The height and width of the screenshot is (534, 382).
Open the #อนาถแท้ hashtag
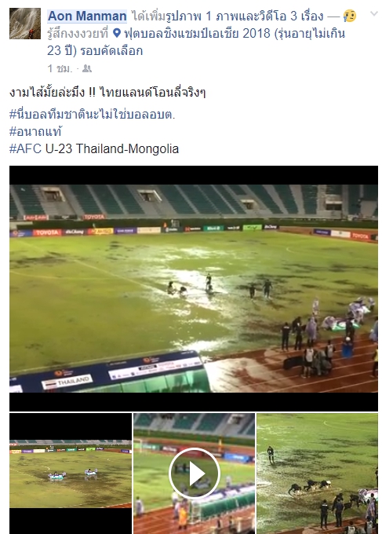click(x=36, y=131)
